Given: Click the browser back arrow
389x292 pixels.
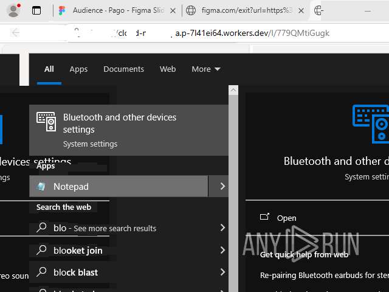Looking at the screenshot, I should coord(15,32).
